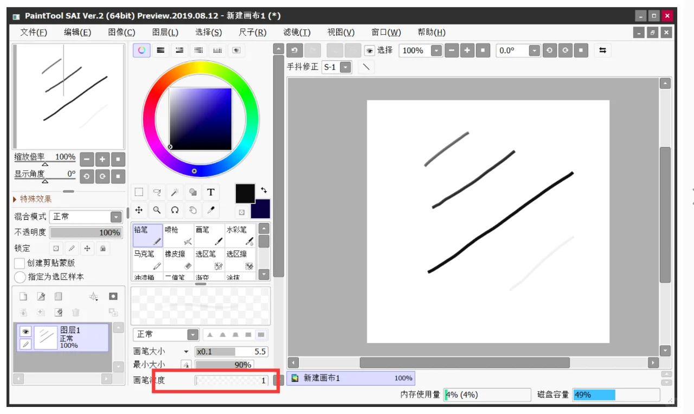Zoom out with the navigator minus button
694x414 pixels.
tap(87, 160)
